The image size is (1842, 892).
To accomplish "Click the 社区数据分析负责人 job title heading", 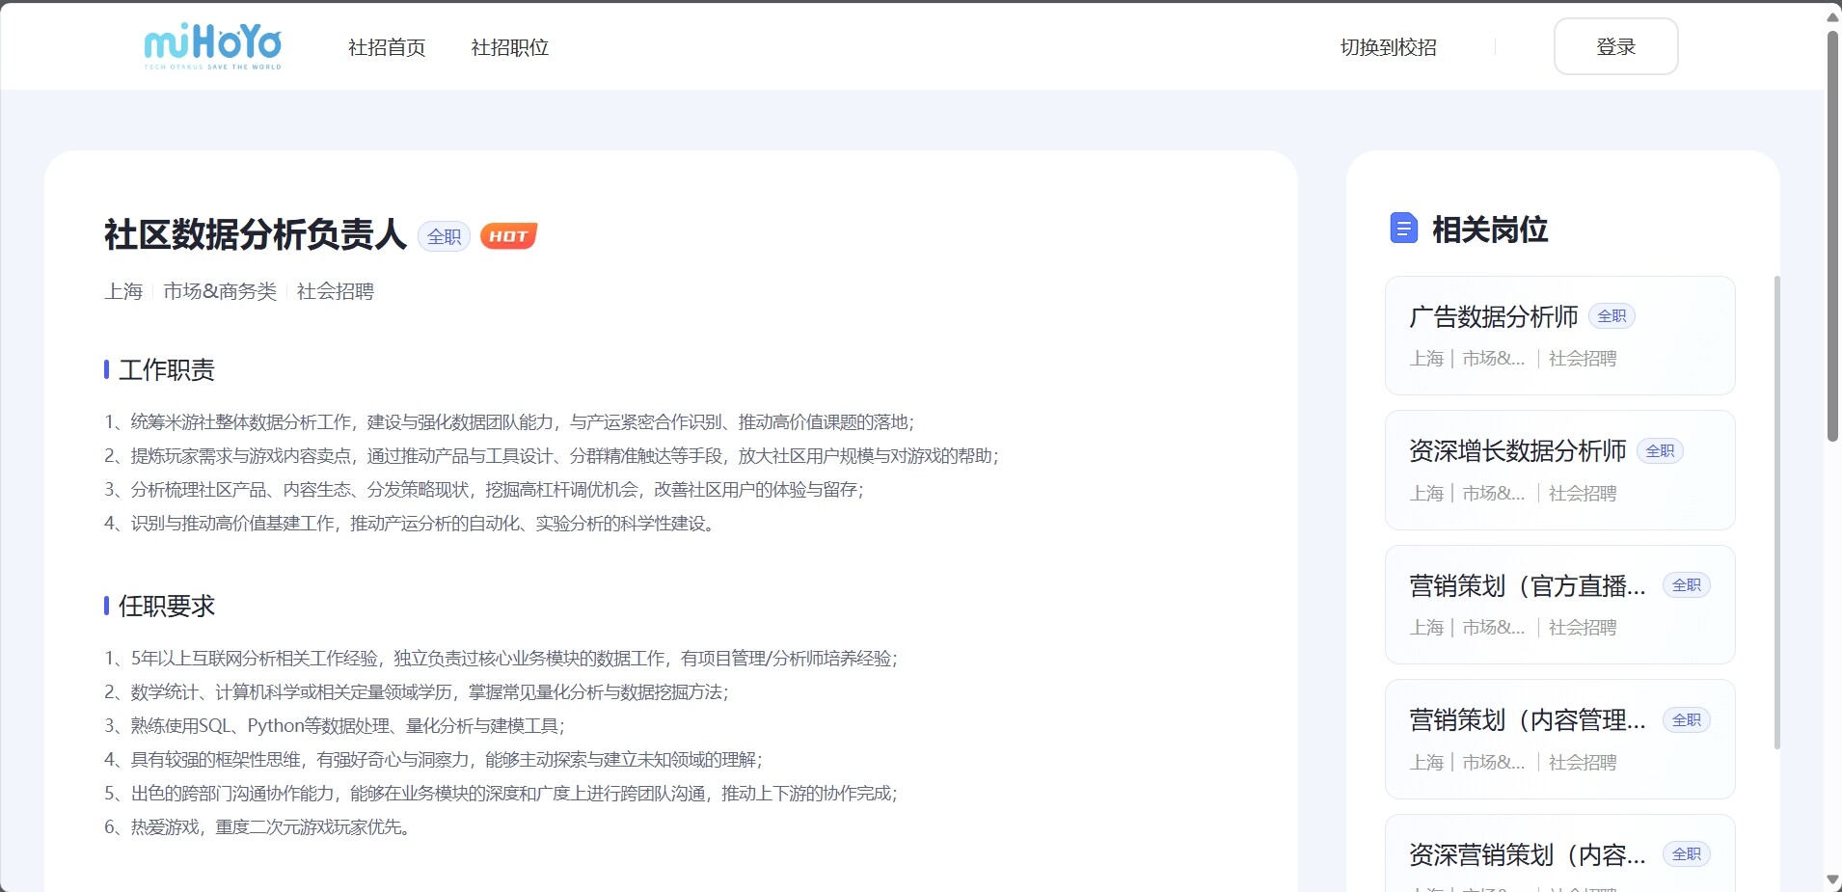I will pyautogui.click(x=256, y=234).
